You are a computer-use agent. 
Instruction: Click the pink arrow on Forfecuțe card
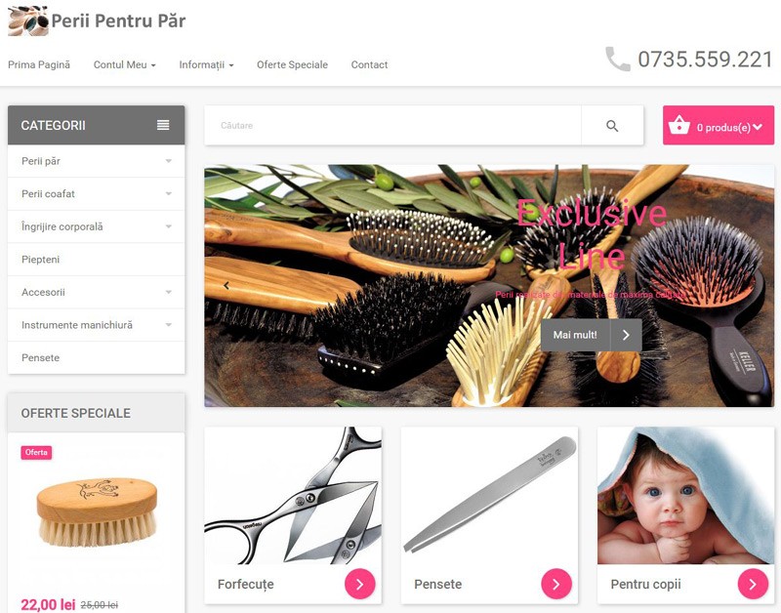coord(359,584)
